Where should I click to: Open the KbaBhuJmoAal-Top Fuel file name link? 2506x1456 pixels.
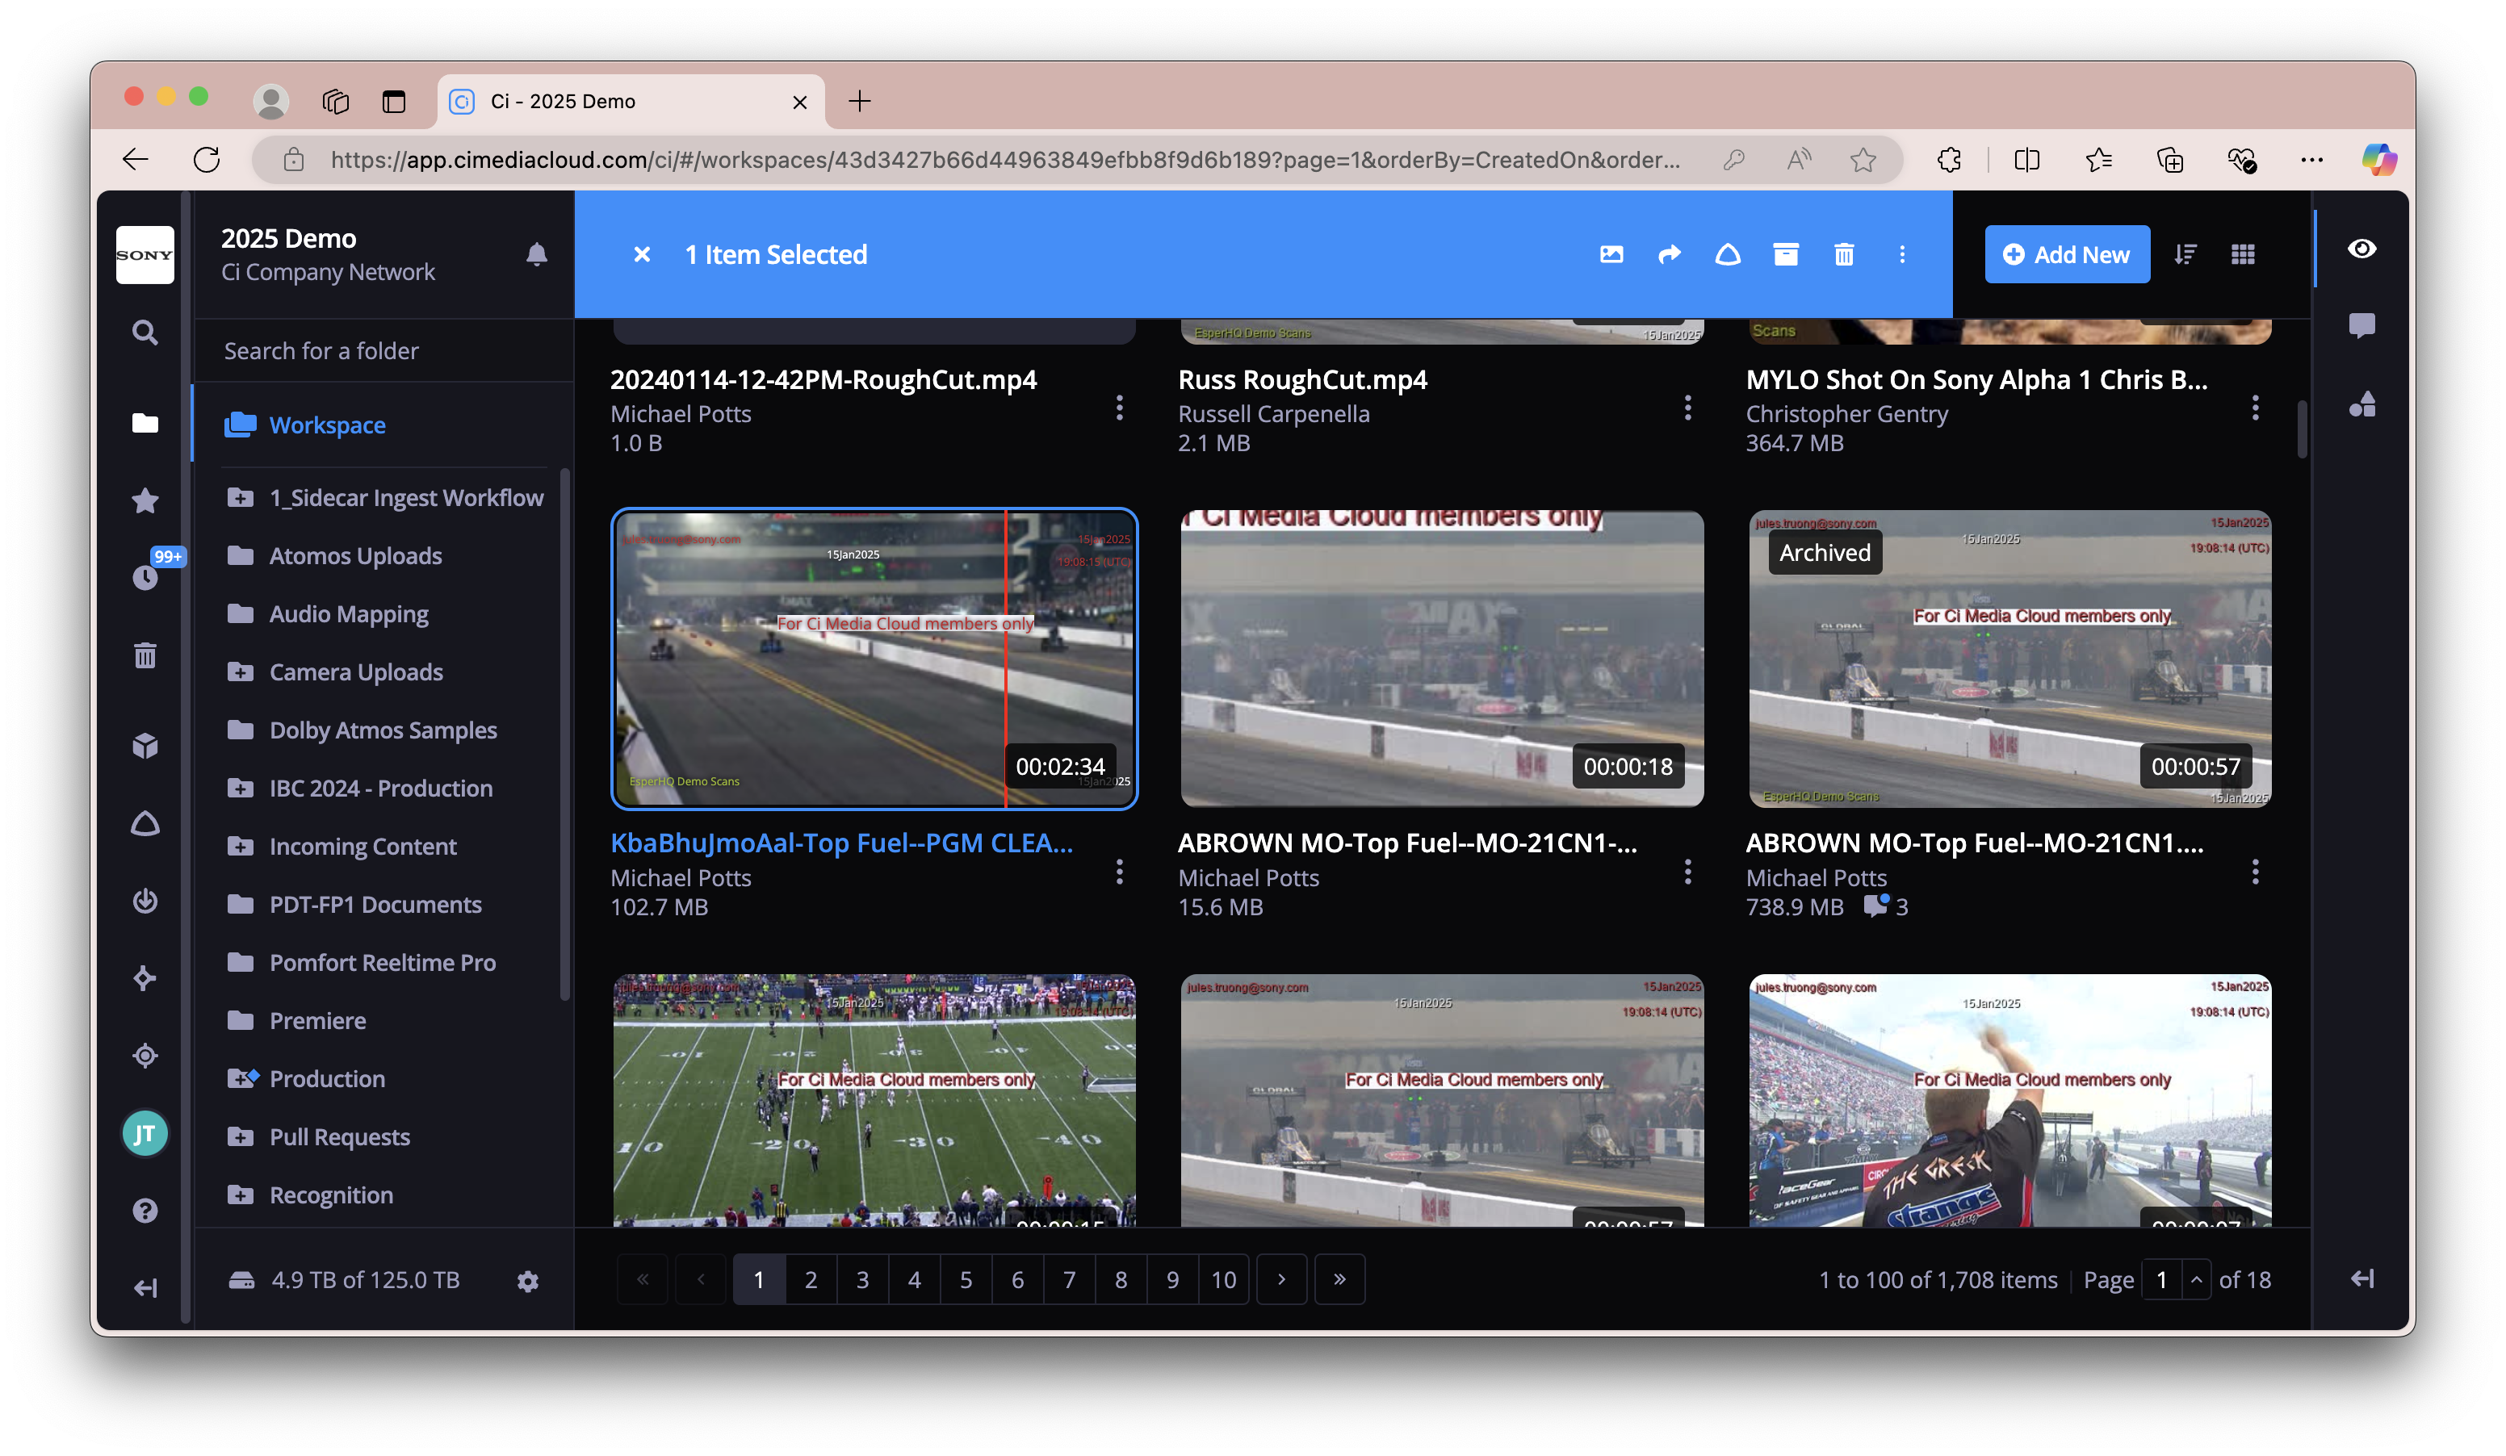pyautogui.click(x=841, y=843)
